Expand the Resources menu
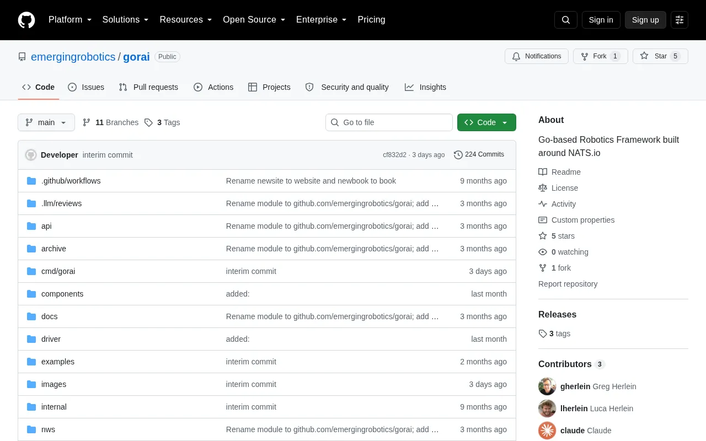Viewport: 706px width, 441px height. point(186,20)
